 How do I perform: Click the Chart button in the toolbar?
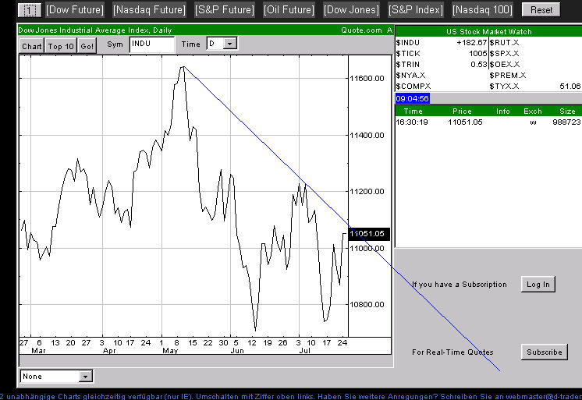[32, 46]
